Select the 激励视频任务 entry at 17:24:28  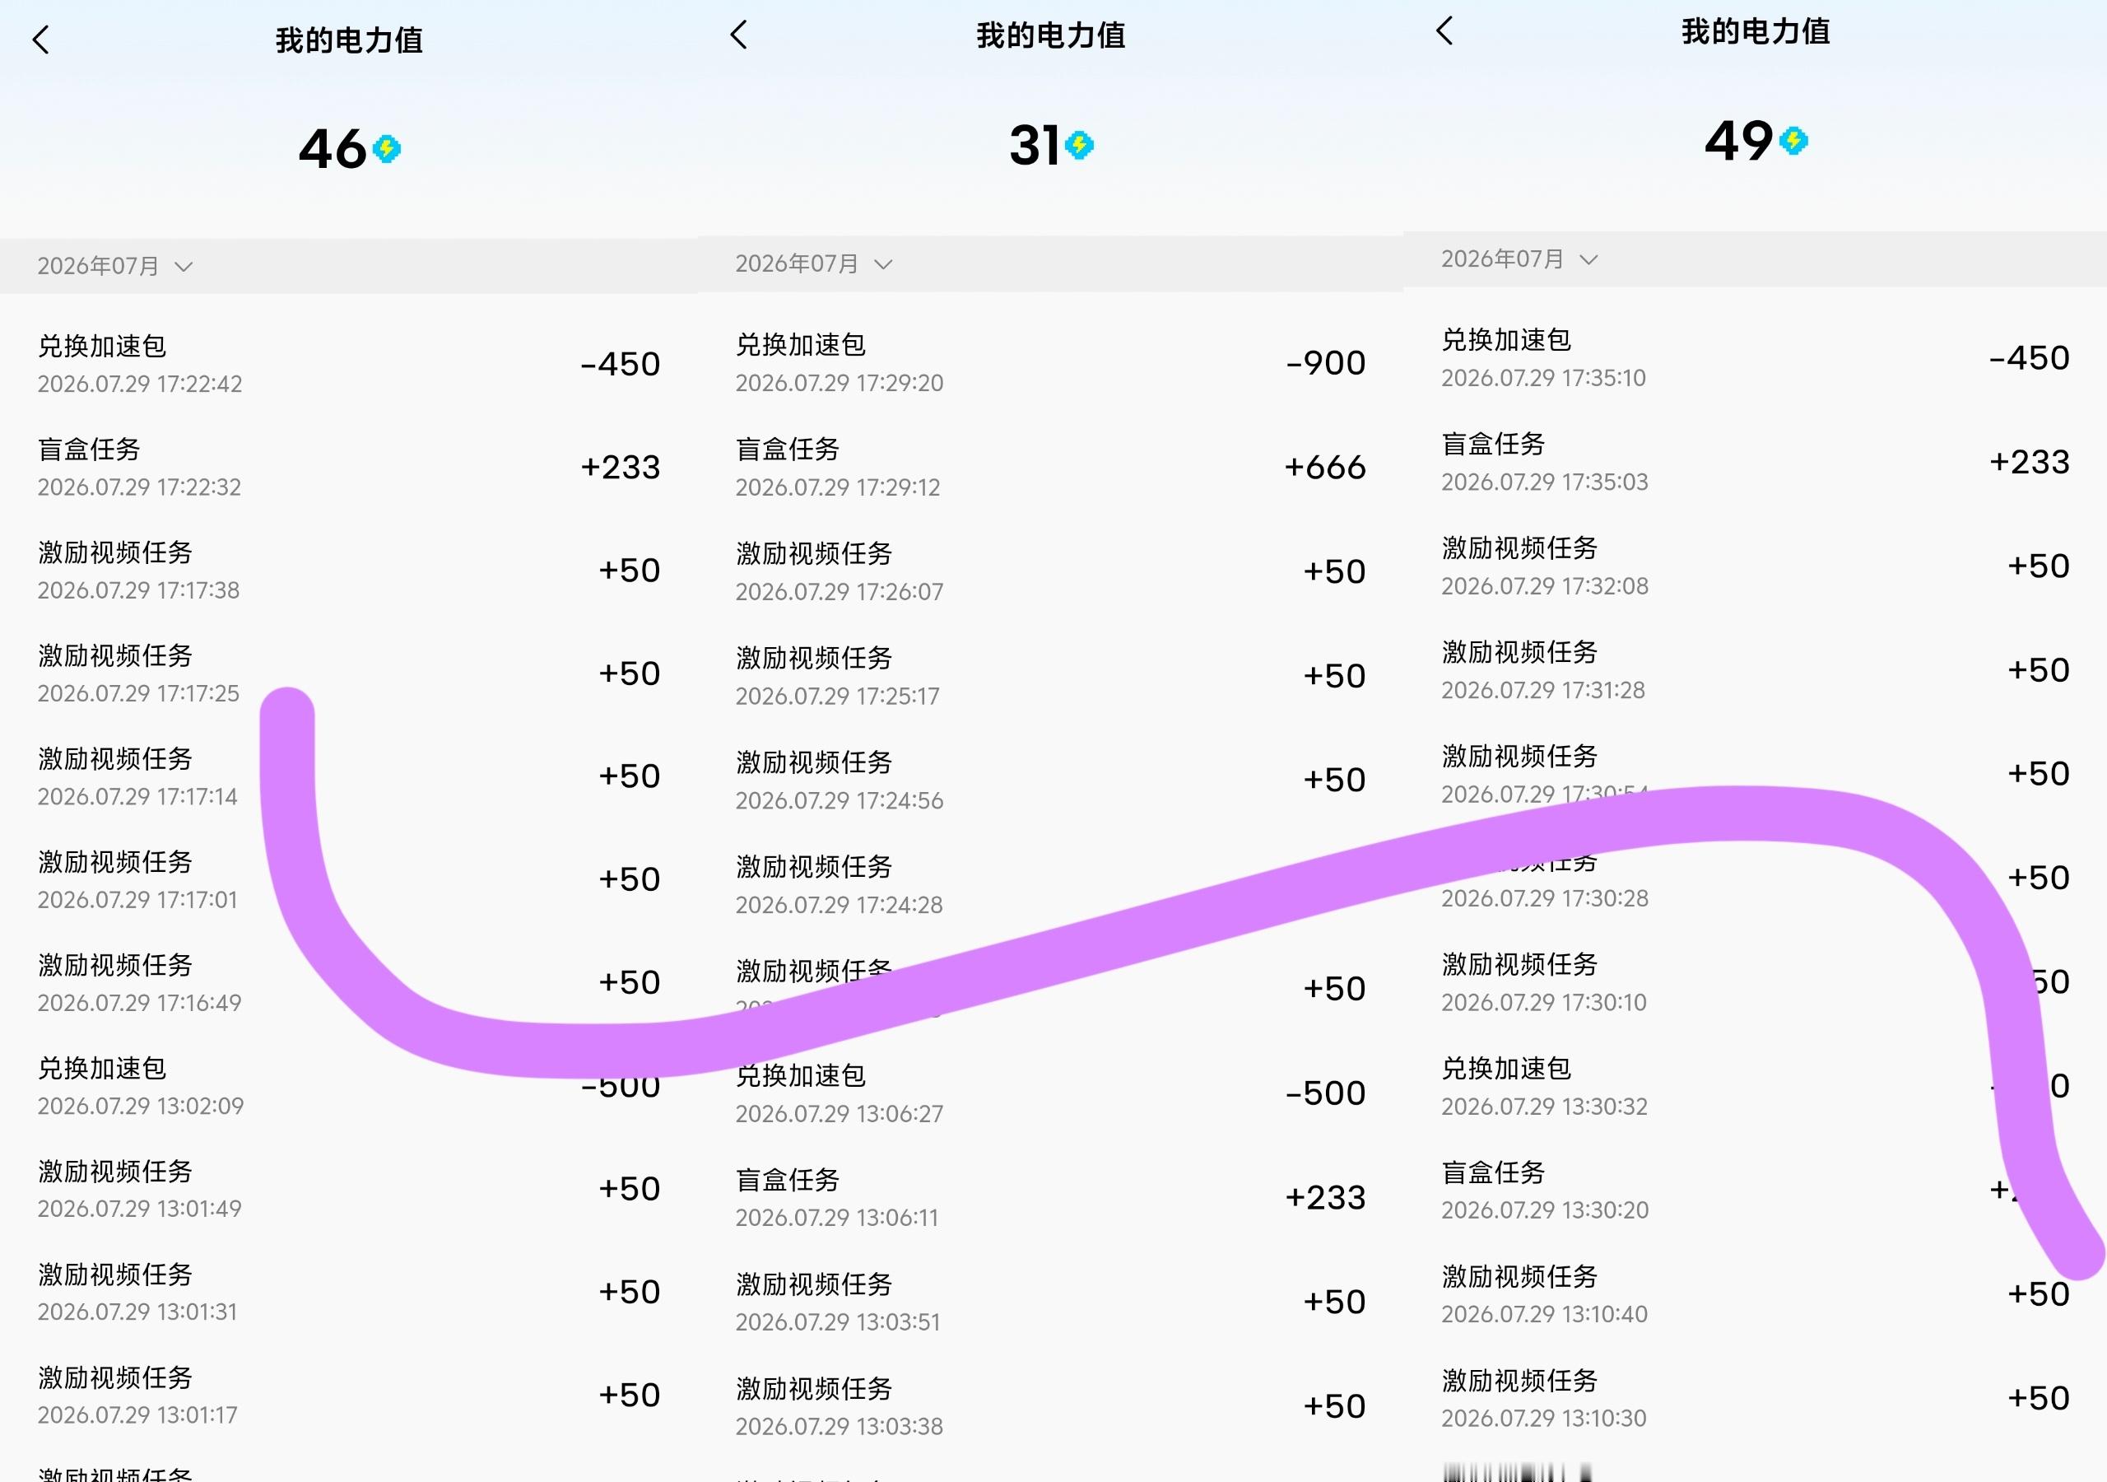1051,885
